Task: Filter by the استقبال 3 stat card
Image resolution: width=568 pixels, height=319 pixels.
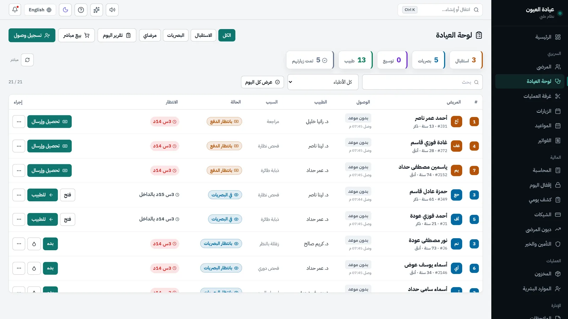Action: pos(466,60)
